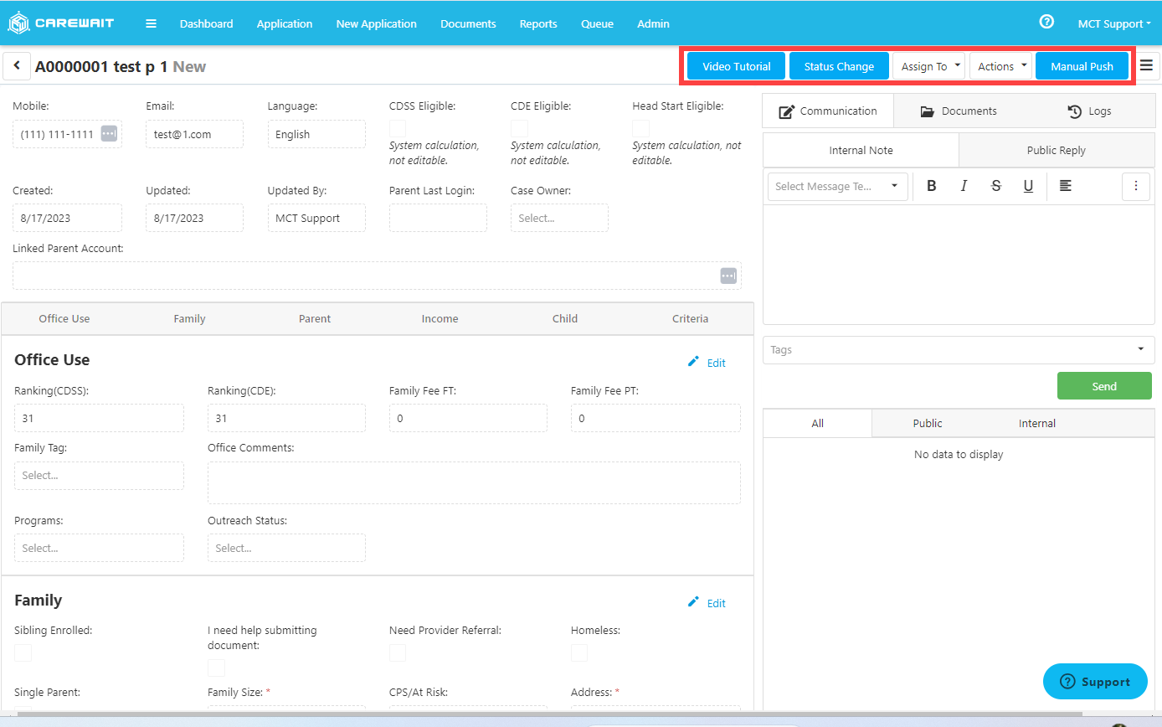Click Edit in the Office Use section

pos(707,362)
